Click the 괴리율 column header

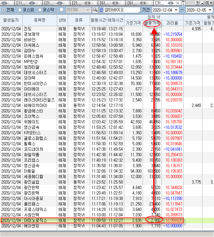172,23
